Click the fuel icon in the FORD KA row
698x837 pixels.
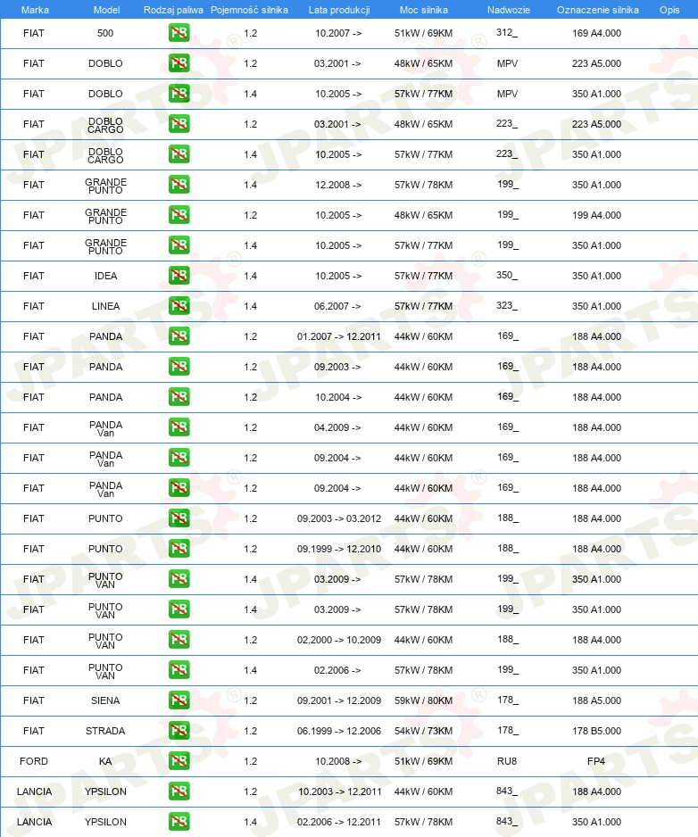pos(179,761)
